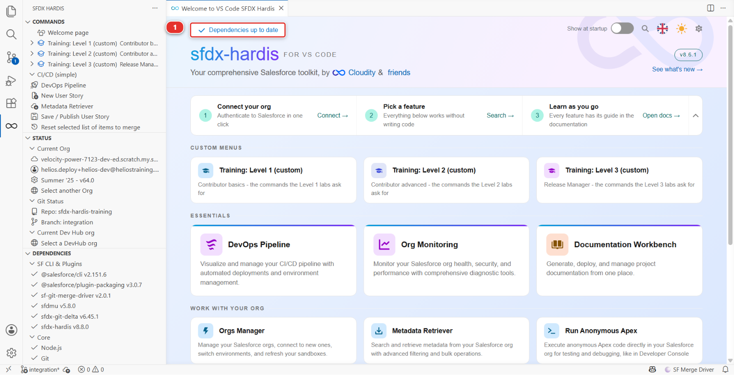Collapse the COMMANDS section

pyautogui.click(x=28, y=22)
